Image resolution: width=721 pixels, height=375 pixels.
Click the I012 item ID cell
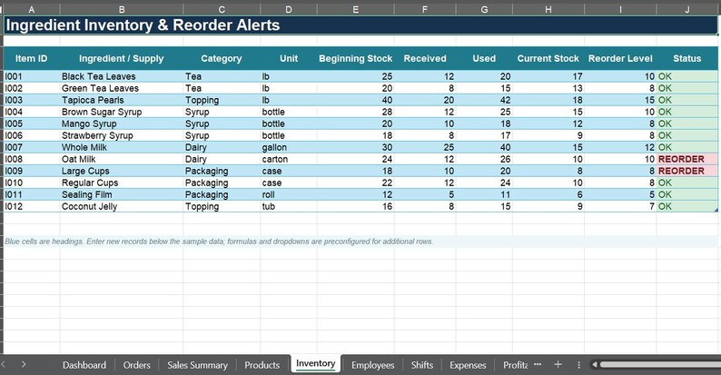click(x=31, y=206)
